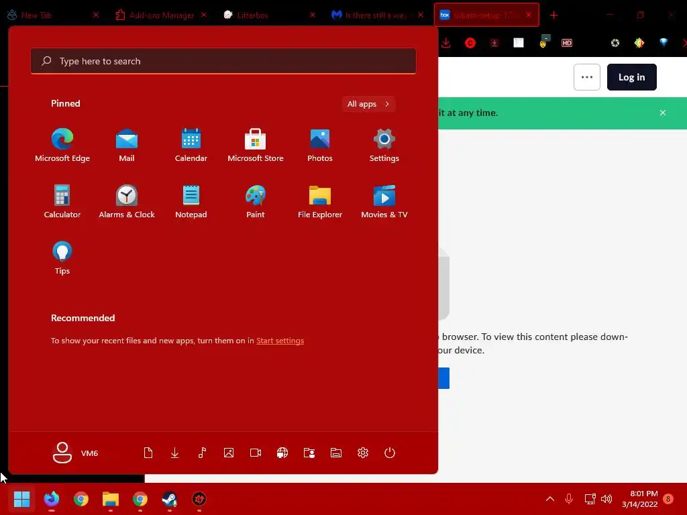Switch to the Litterbox tab
Viewport: 687px width, 515px height.
pos(268,15)
